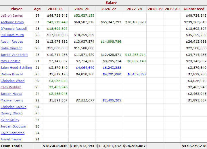Click the Age column header
Screen dimensions: 207x149
point(37,9)
